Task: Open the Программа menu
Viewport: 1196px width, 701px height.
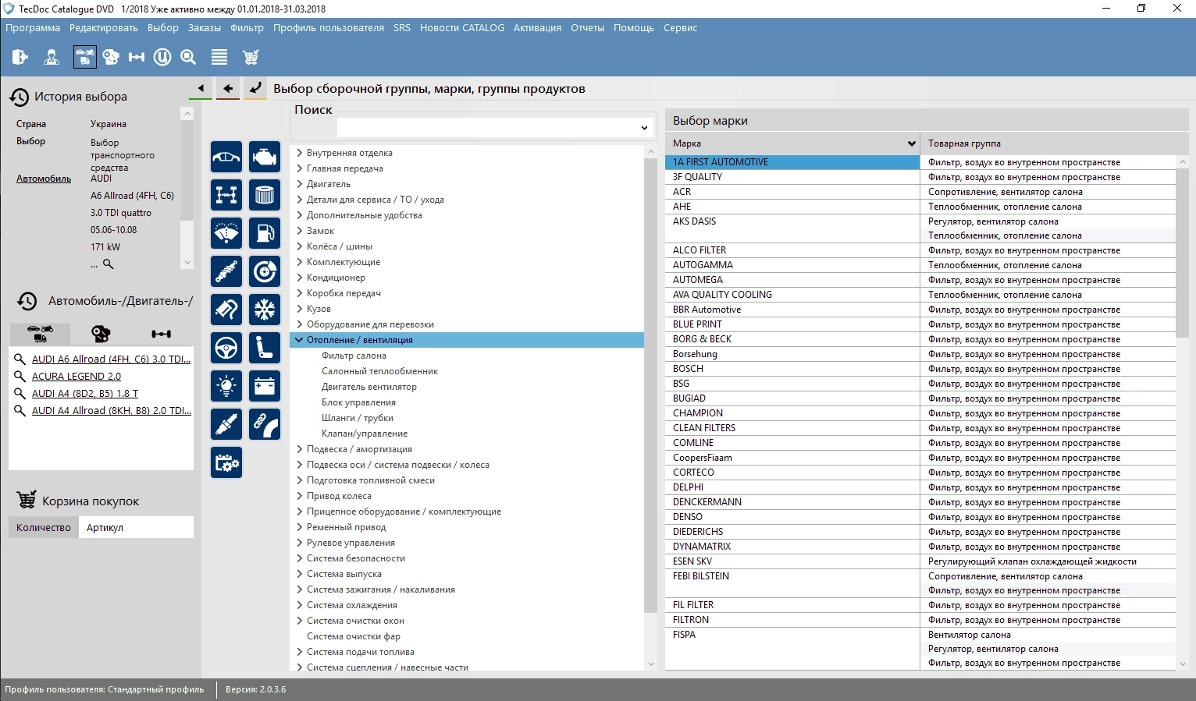Action: [33, 28]
